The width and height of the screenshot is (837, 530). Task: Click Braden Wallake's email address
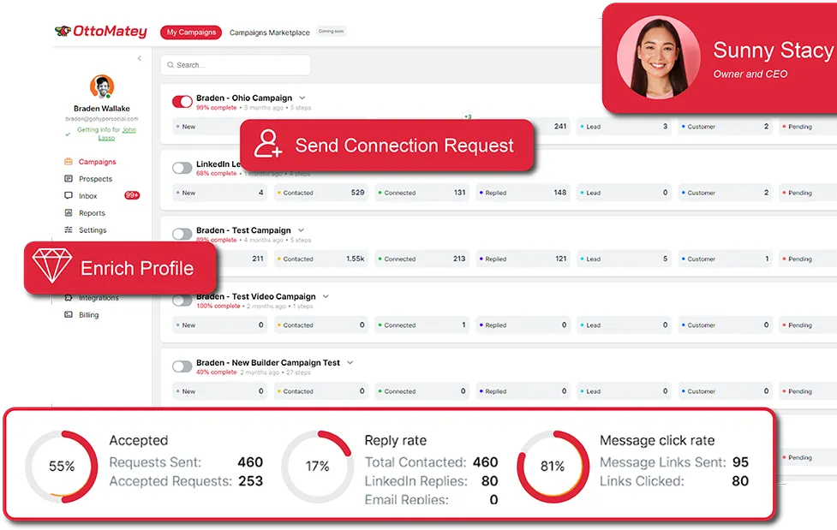pyautogui.click(x=102, y=119)
